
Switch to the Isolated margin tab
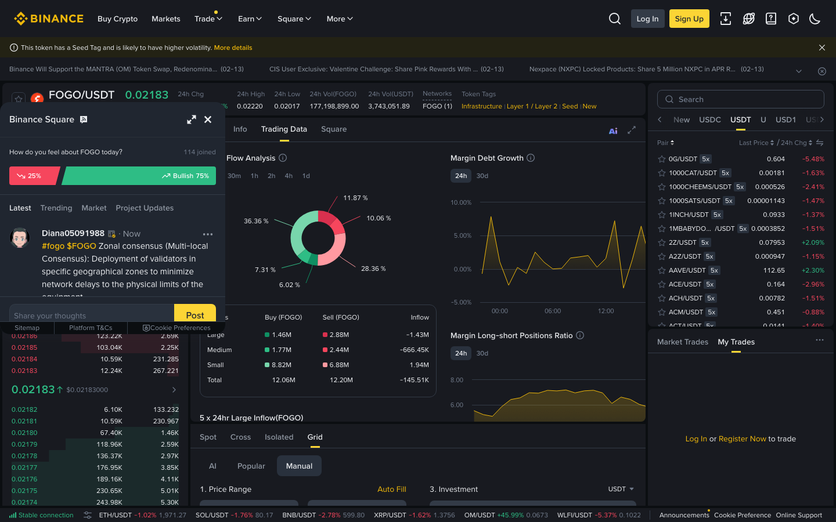pyautogui.click(x=279, y=437)
